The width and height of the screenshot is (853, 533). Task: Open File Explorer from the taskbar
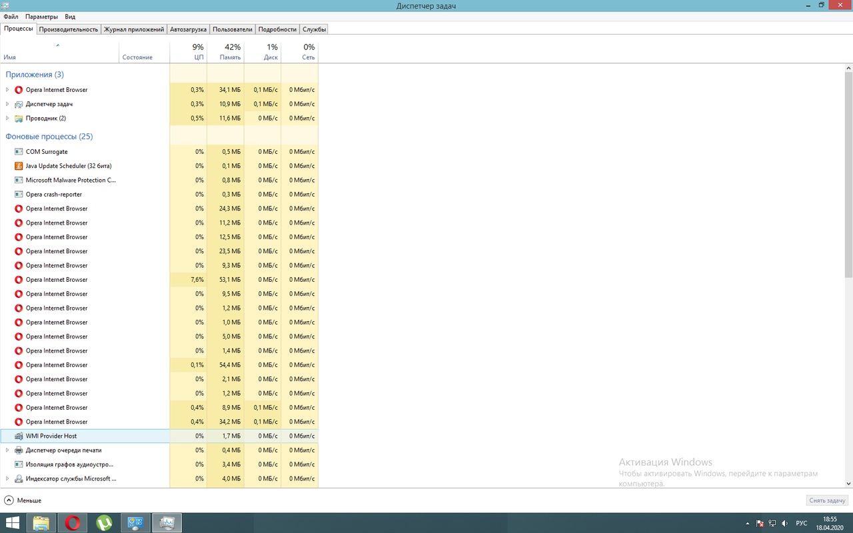point(41,523)
